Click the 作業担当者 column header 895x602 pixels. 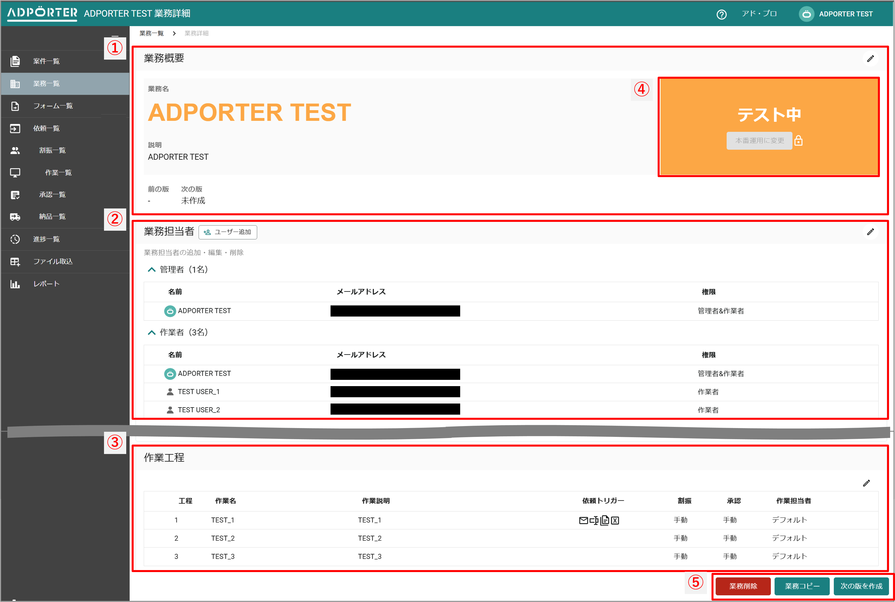pos(793,501)
